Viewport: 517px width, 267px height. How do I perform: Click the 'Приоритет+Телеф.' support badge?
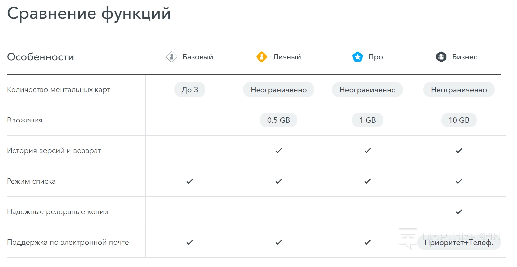[x=459, y=243]
